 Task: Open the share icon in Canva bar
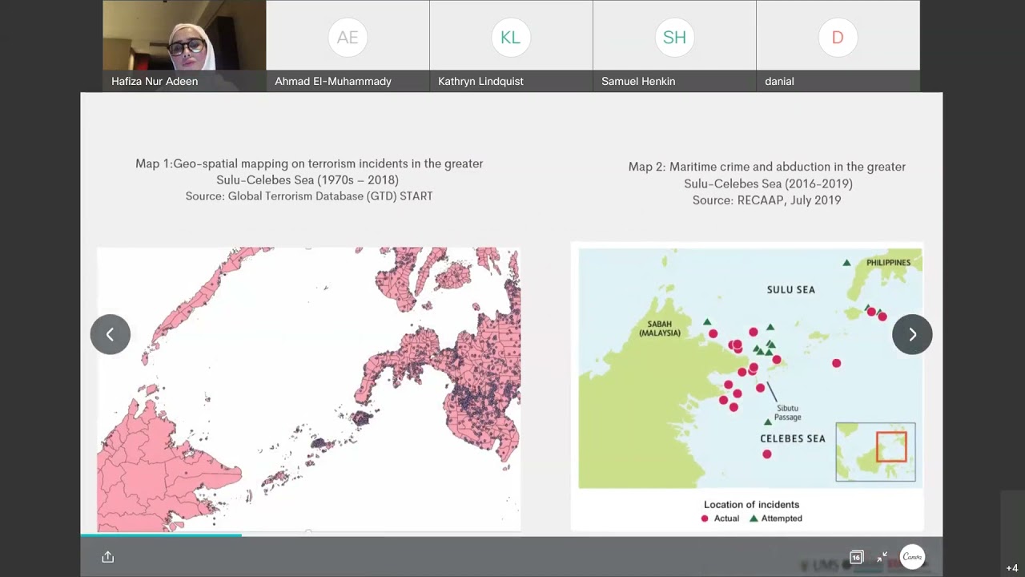coord(108,557)
